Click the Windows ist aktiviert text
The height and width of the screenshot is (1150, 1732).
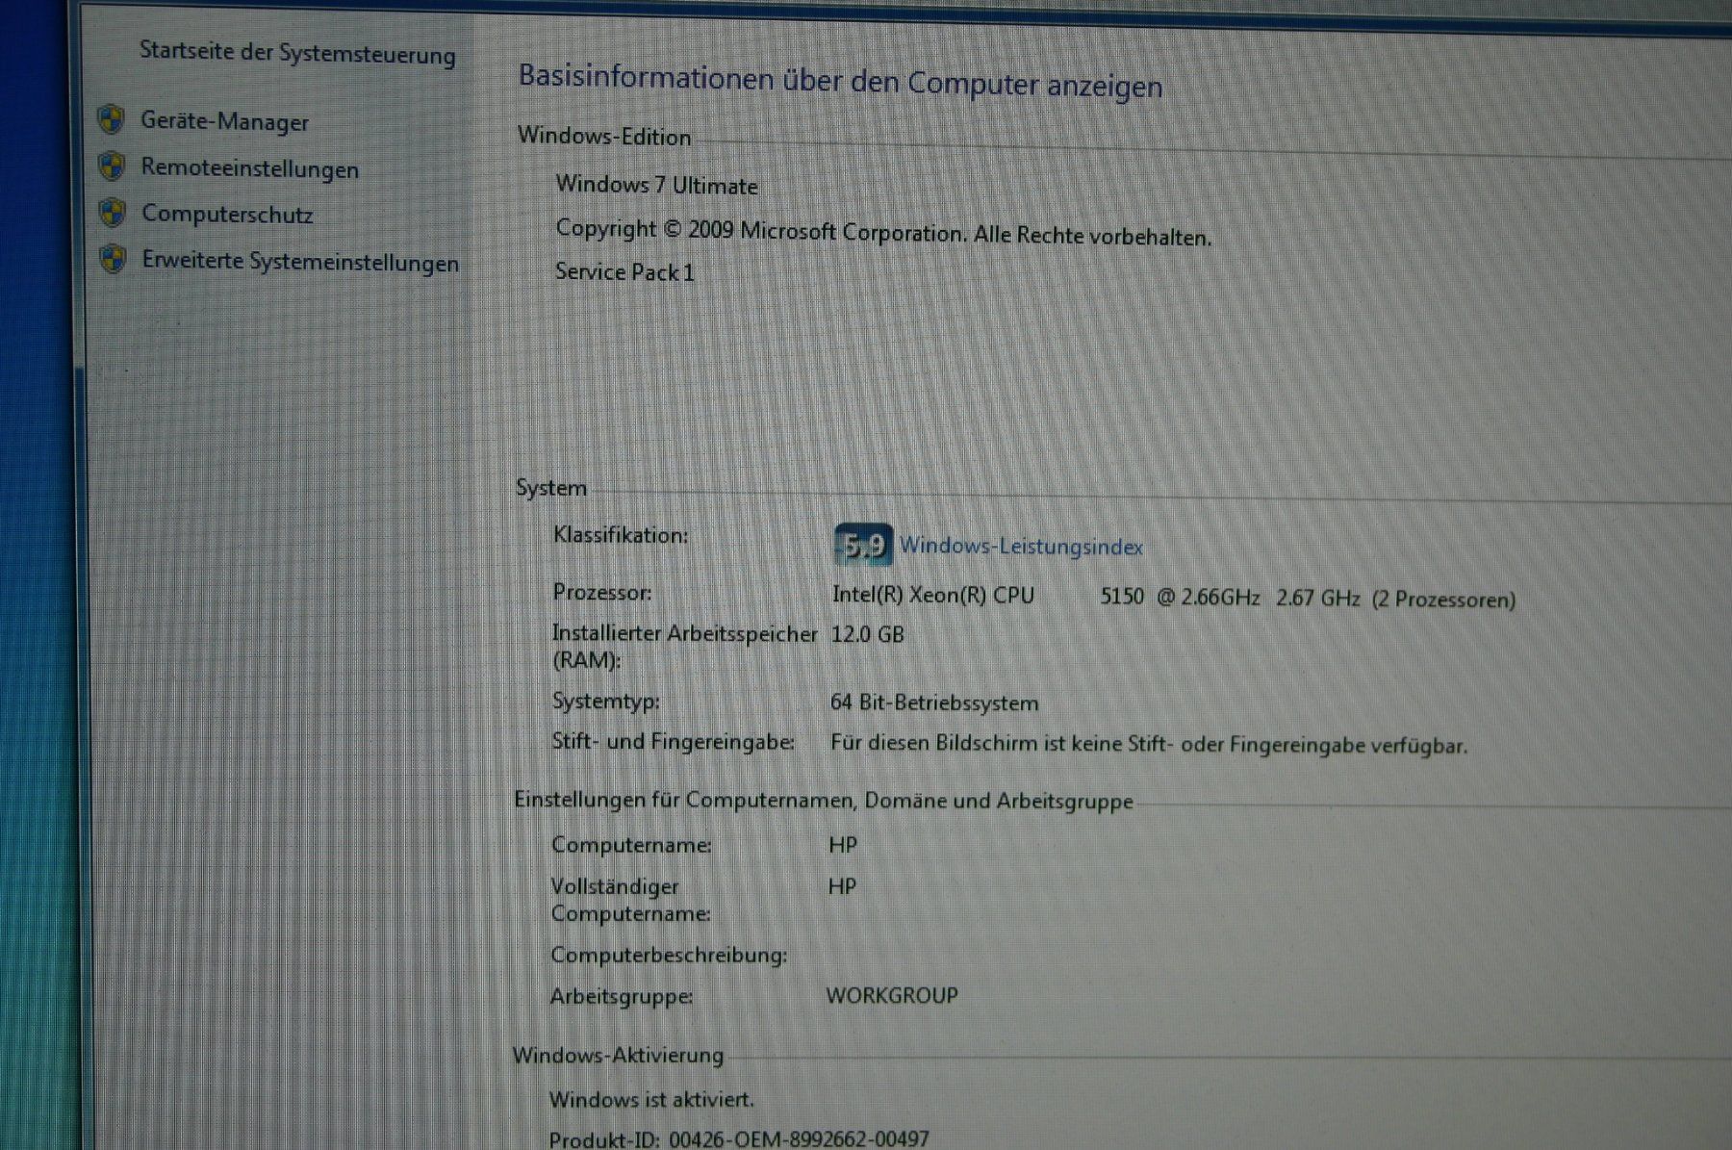651,1099
